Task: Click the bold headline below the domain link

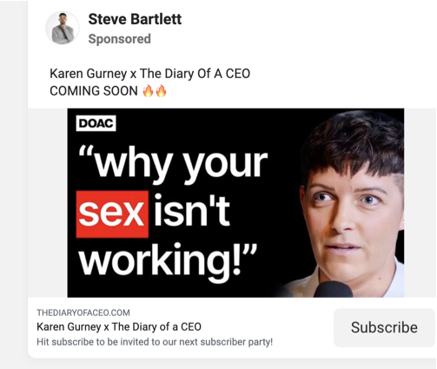Action: tap(119, 326)
